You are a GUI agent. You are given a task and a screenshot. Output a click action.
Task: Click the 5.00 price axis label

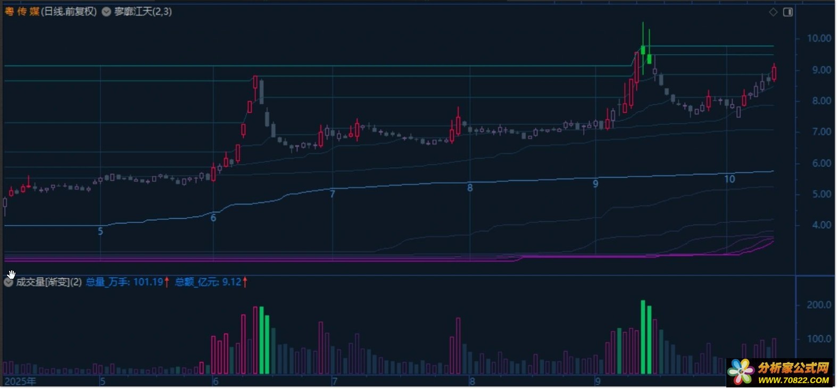point(822,194)
